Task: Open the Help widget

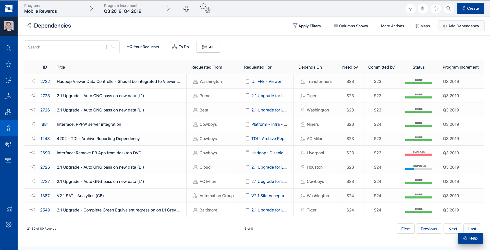Action: coord(470,238)
